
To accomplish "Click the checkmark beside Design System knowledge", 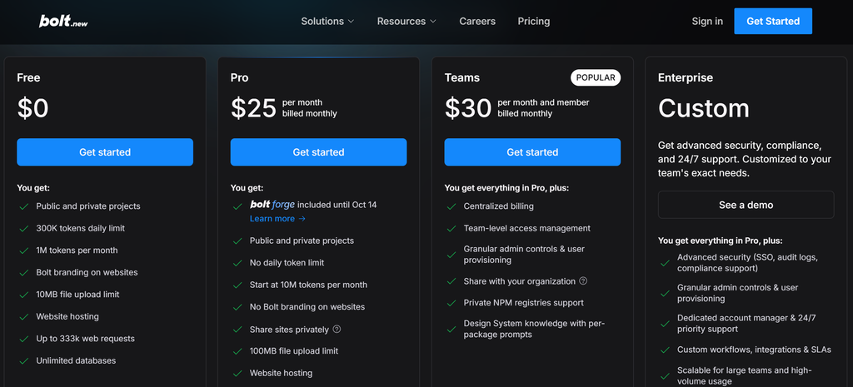I will [451, 330].
